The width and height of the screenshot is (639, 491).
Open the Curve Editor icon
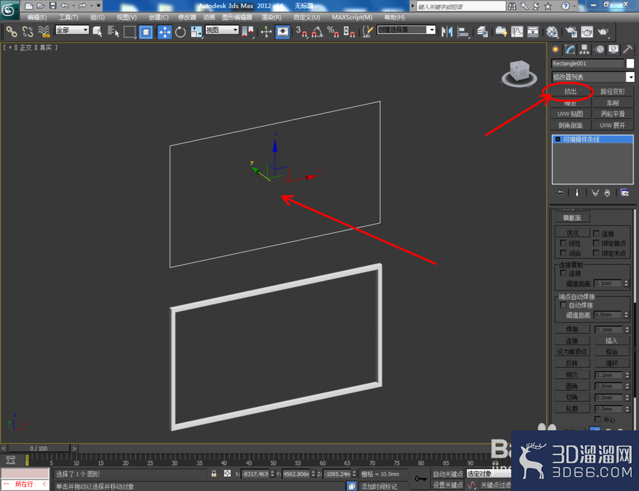[517, 31]
